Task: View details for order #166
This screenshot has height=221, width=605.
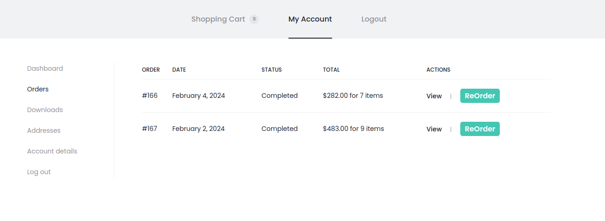Action: pyautogui.click(x=434, y=96)
